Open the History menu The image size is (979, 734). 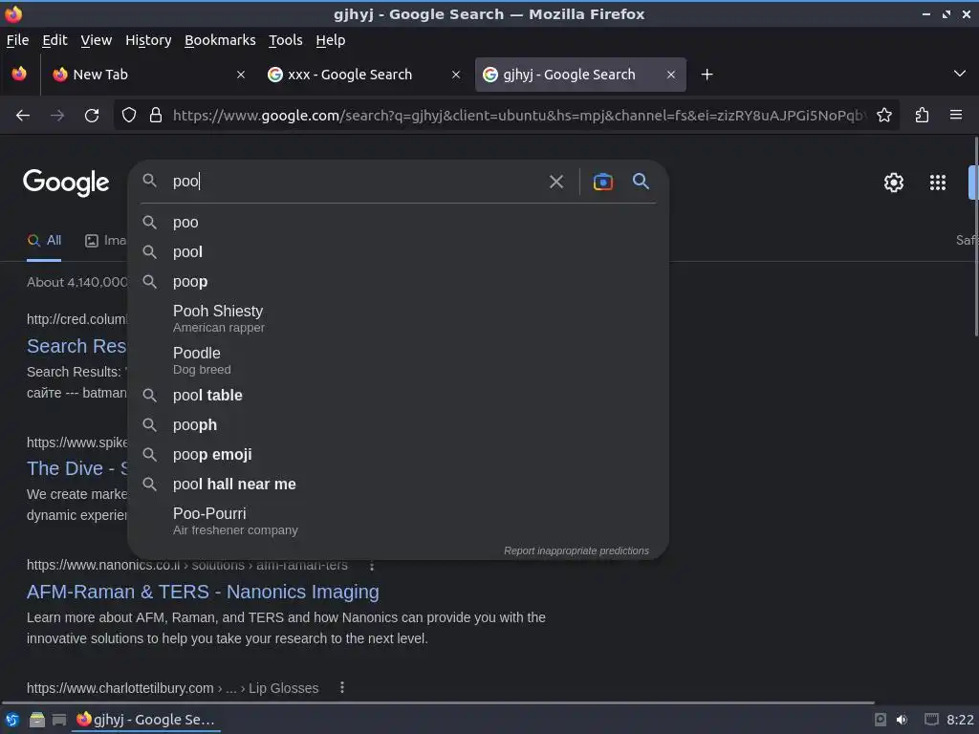click(148, 40)
